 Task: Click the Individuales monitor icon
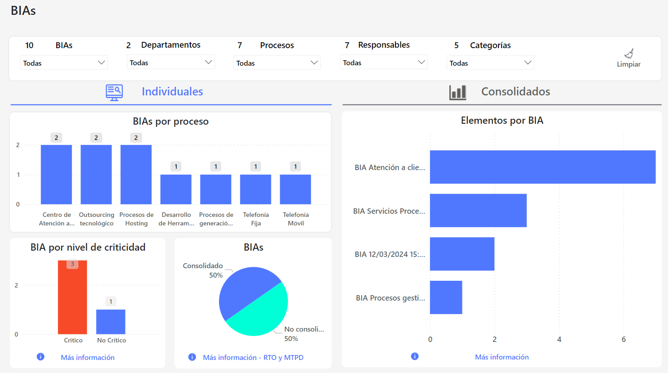tap(114, 92)
